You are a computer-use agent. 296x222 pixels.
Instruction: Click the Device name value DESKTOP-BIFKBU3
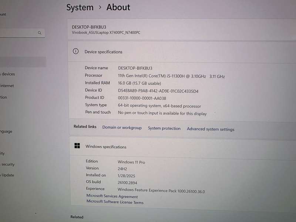135,68
